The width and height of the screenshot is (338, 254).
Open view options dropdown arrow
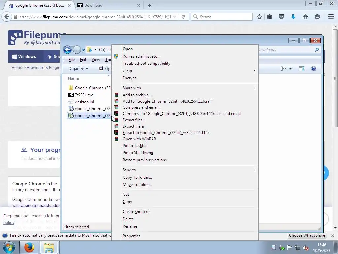[x=290, y=69]
